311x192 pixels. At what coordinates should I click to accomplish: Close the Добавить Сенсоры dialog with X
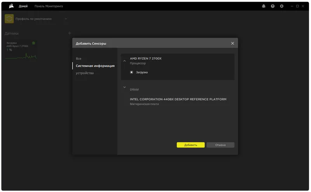(x=232, y=44)
